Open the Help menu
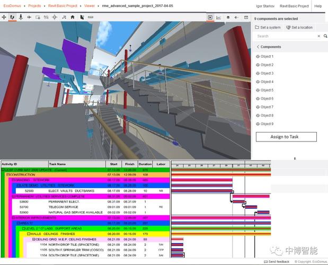Screen dimensions: 328x265 (318, 6)
